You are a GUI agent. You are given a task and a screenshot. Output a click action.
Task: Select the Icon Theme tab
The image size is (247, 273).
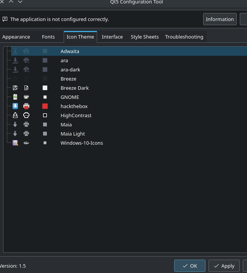click(x=80, y=37)
